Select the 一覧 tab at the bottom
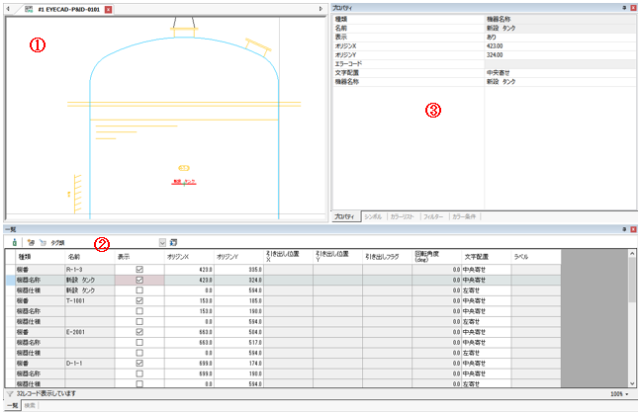 coord(12,405)
